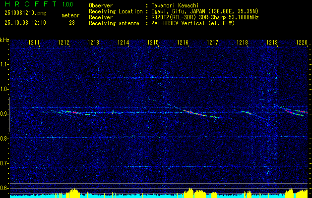Click the 1216 time axis marker
Image resolution: width=312 pixels, height=198 pixels.
183,42
